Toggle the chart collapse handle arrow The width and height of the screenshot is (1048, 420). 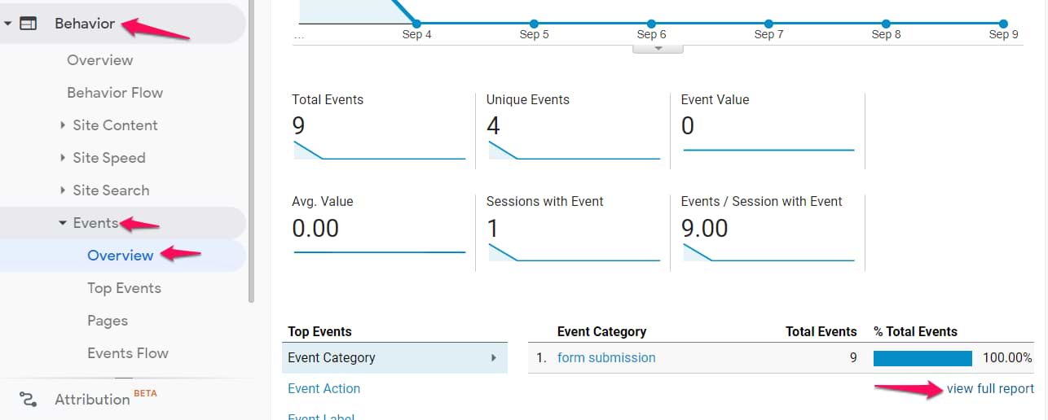(658, 48)
